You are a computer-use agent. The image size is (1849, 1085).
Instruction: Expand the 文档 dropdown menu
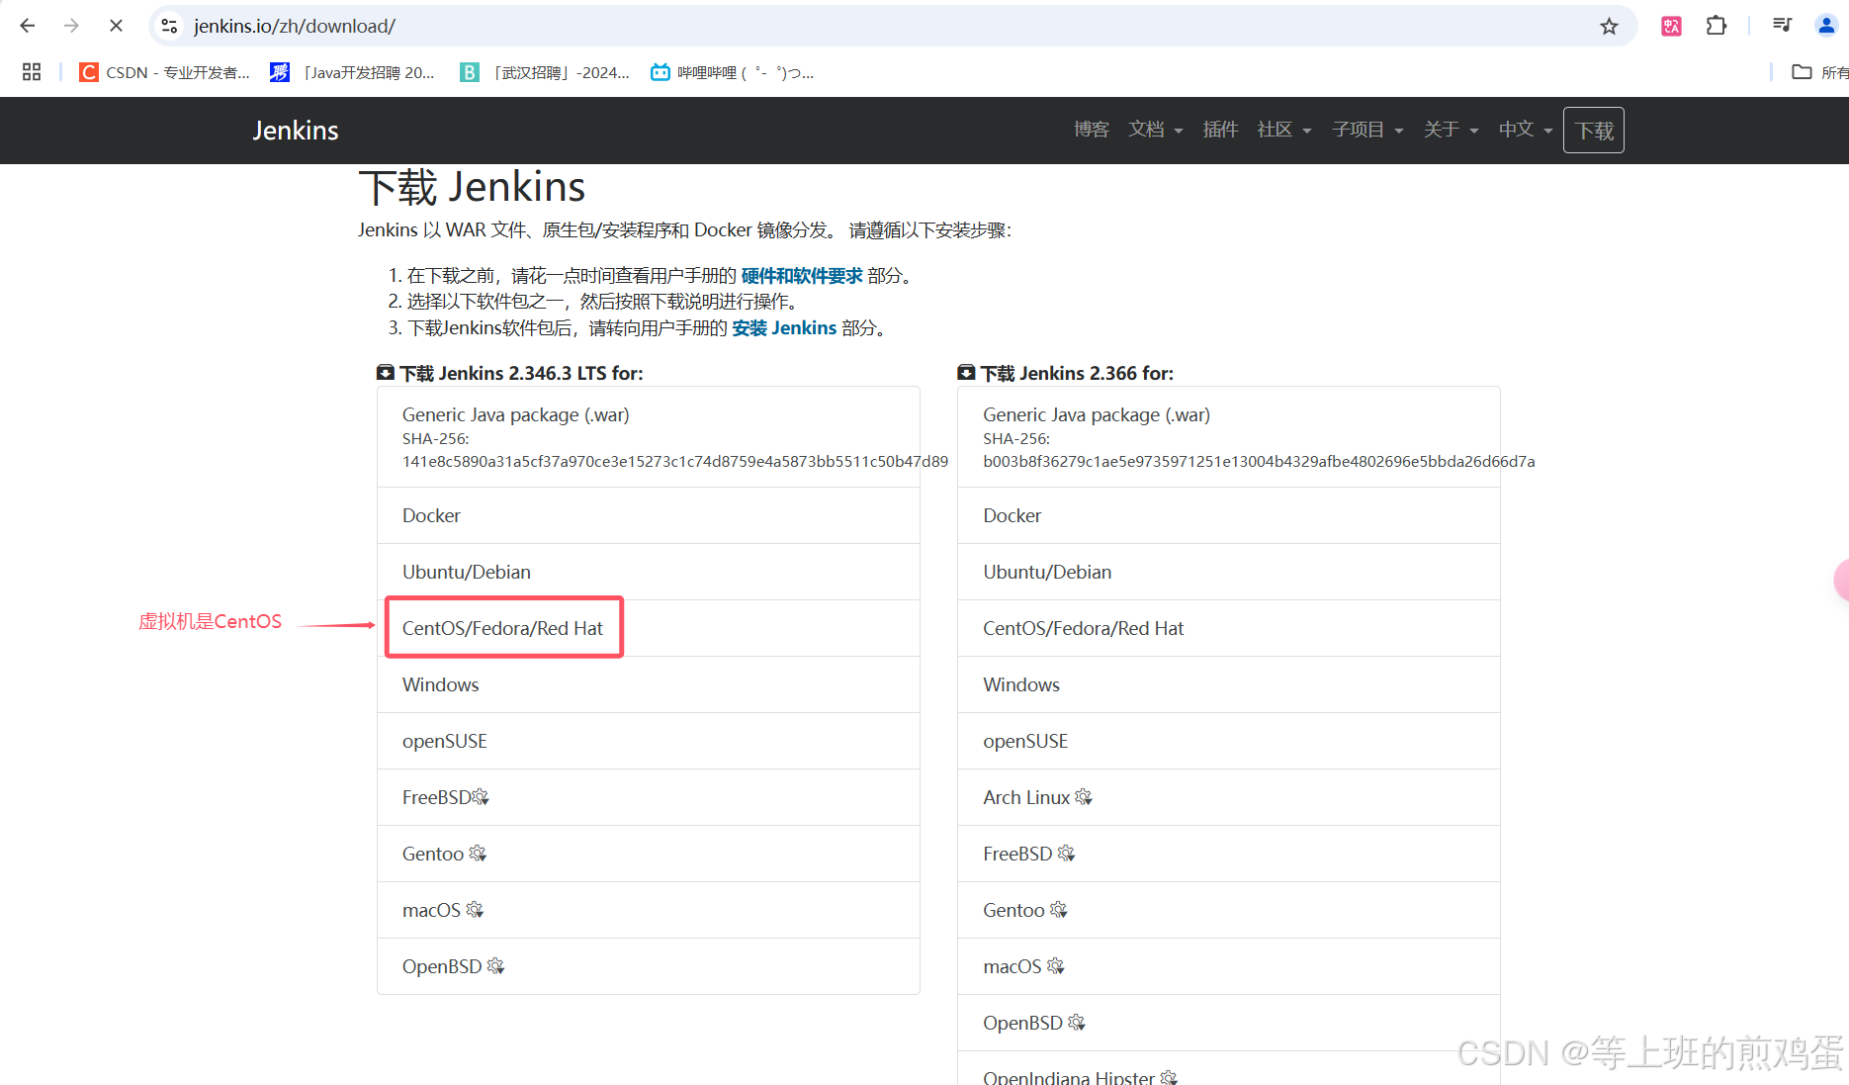(x=1155, y=130)
